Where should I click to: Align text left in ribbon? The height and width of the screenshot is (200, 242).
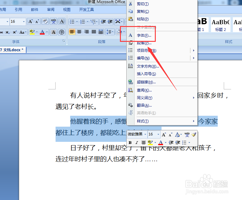pos(72,32)
